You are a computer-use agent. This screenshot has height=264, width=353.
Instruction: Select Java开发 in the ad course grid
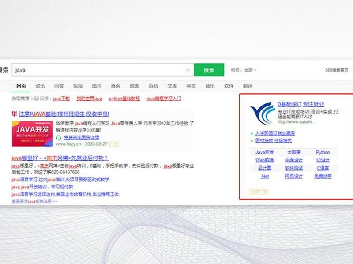click(x=264, y=152)
